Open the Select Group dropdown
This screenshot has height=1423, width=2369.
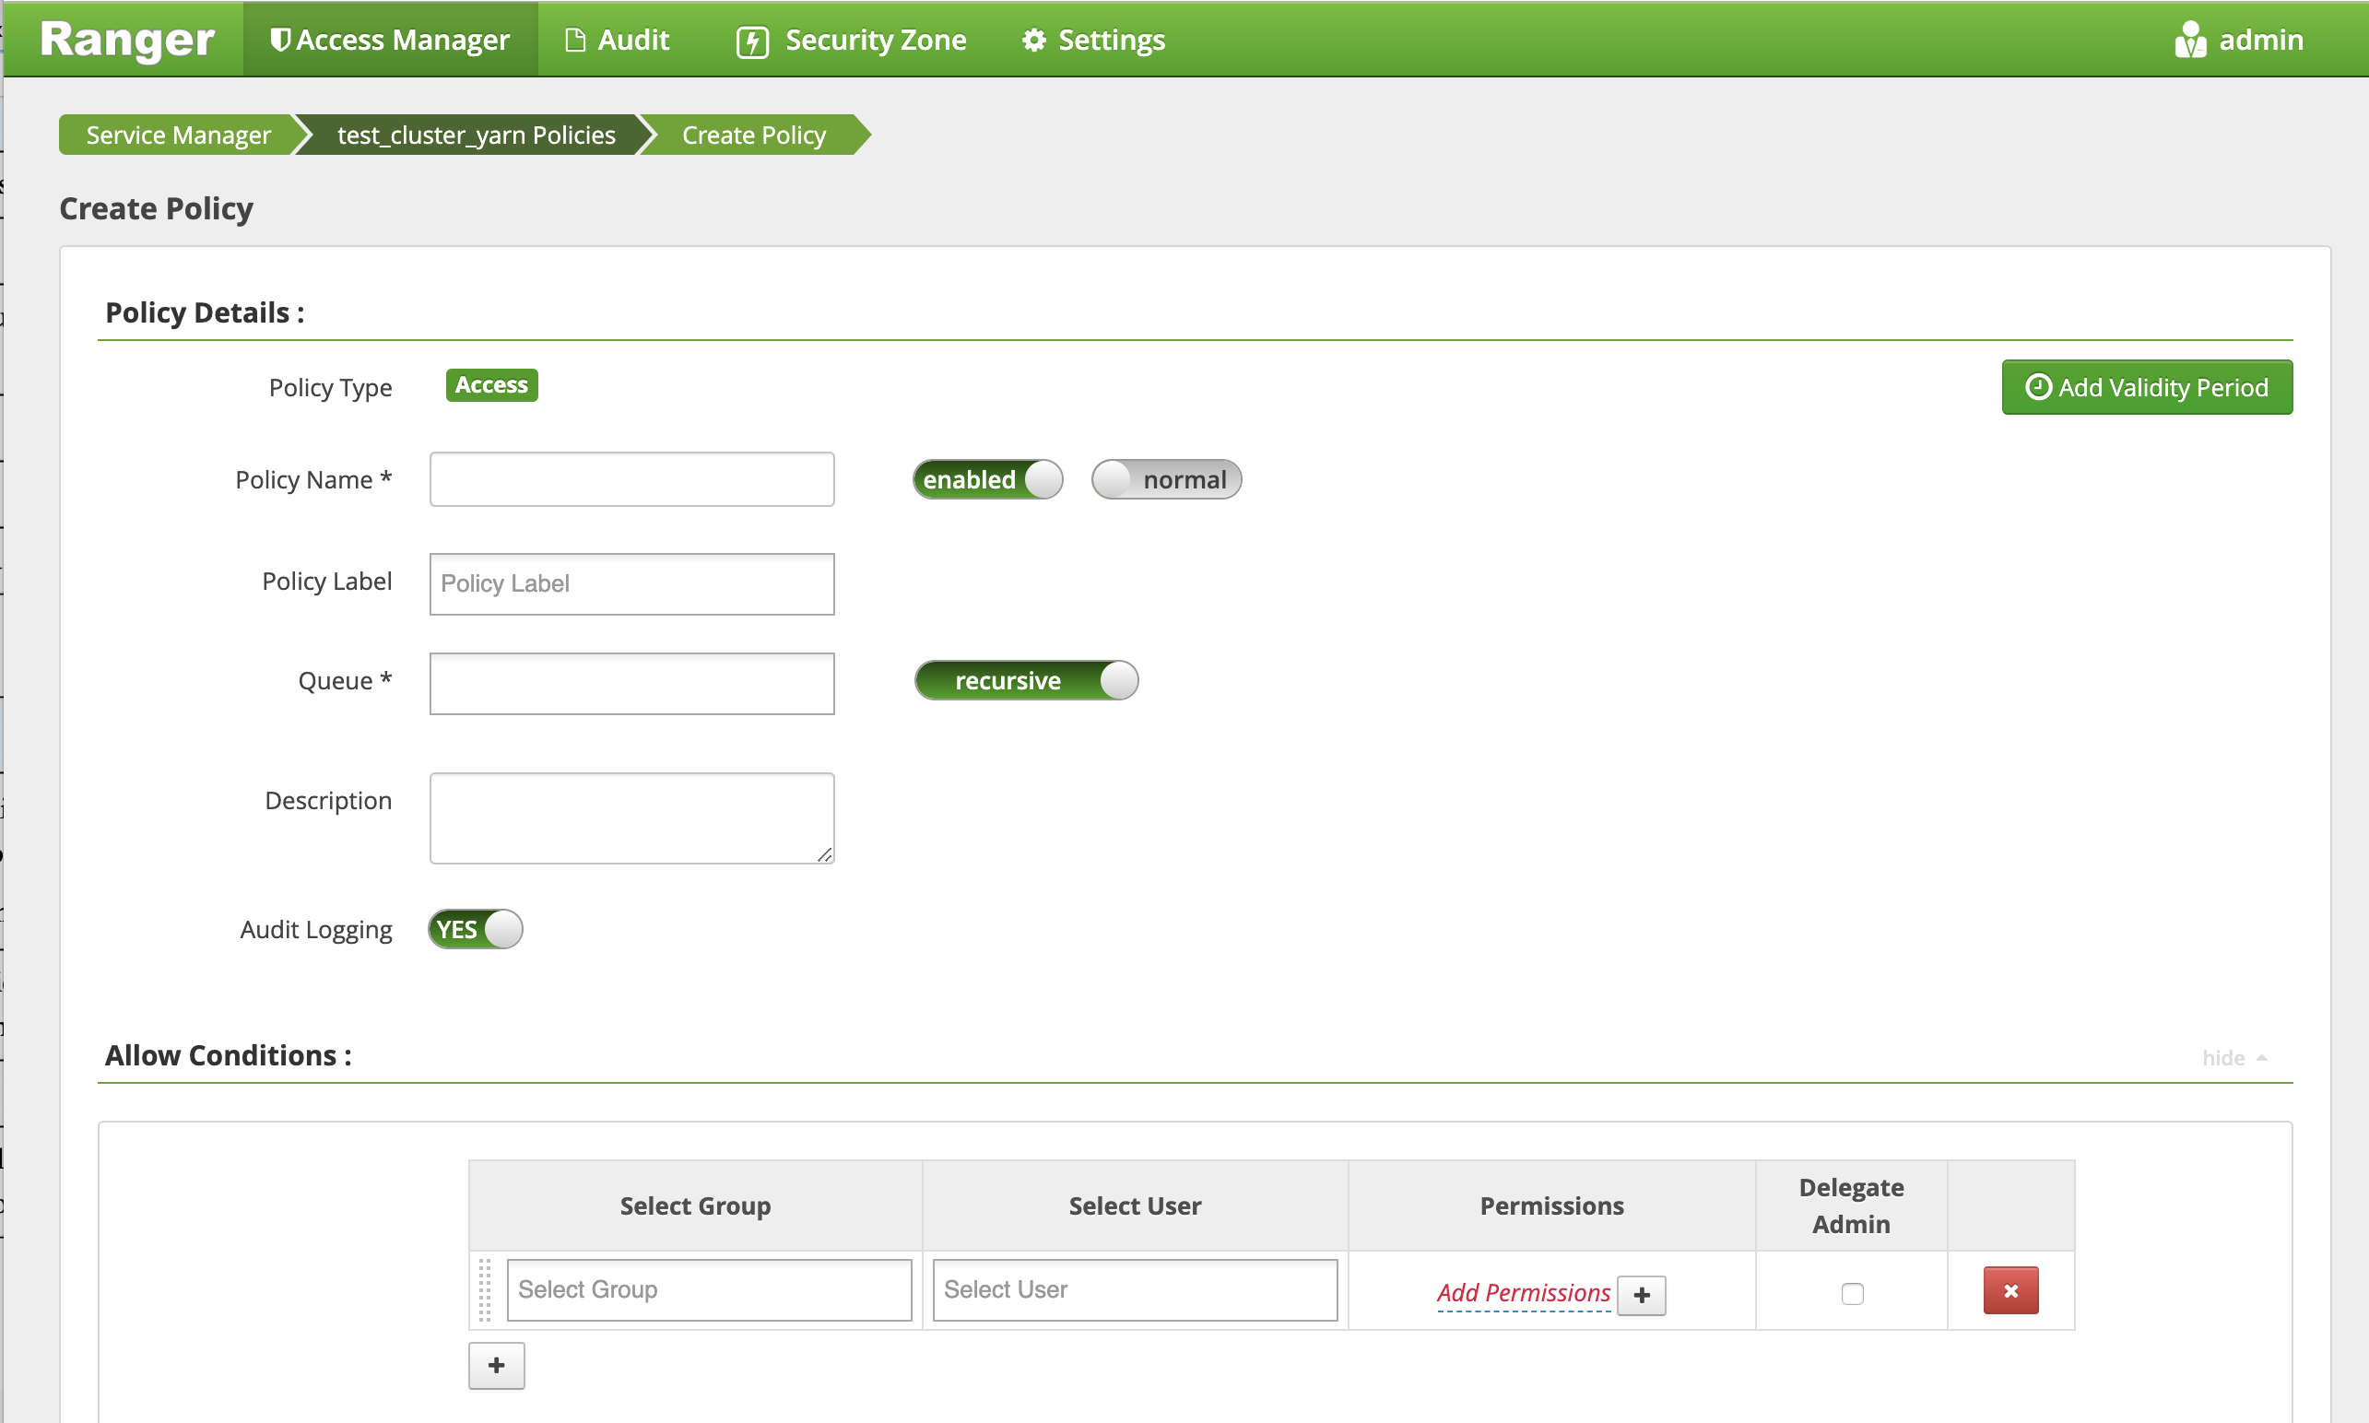710,1289
